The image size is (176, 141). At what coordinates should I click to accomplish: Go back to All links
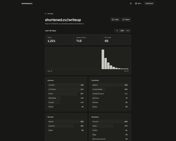coord(49,14)
